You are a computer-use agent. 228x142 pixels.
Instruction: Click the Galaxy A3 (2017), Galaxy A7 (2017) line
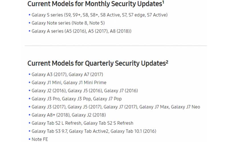point(67,75)
